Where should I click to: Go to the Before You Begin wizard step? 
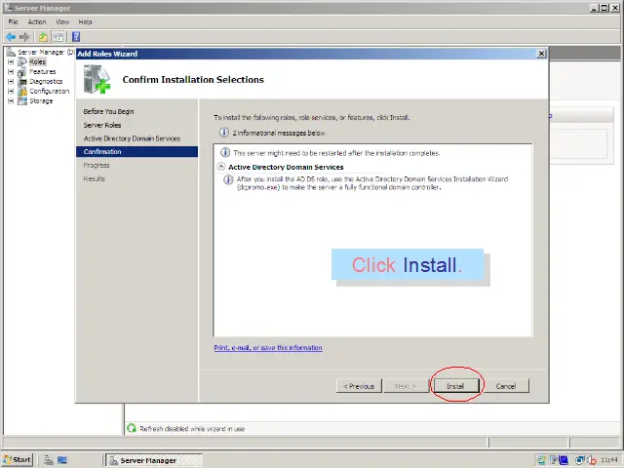108,111
